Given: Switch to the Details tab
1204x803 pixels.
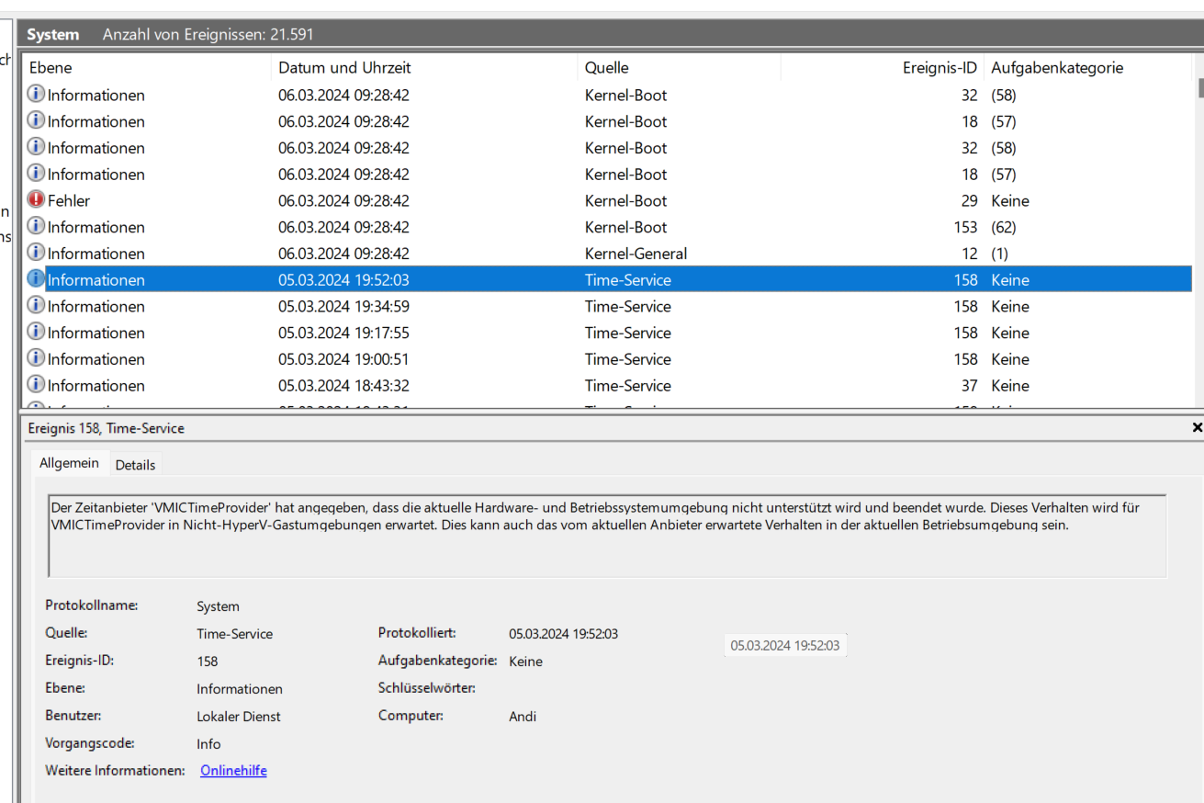Looking at the screenshot, I should point(135,465).
